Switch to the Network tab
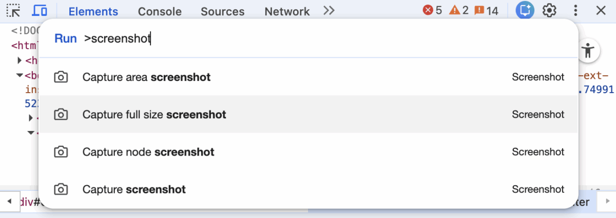Screen dimensions: 616x218 click(x=287, y=11)
